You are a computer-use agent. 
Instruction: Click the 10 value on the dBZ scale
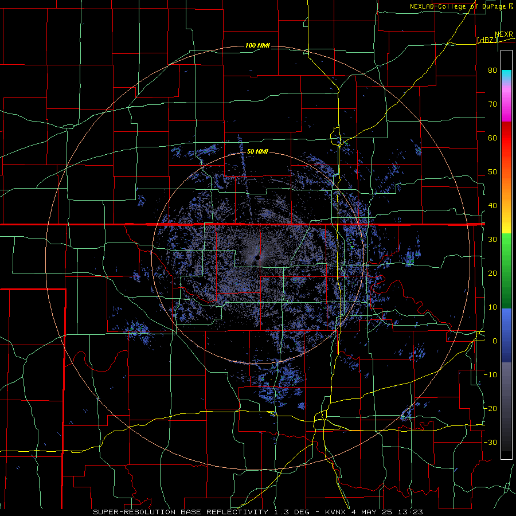(x=492, y=307)
